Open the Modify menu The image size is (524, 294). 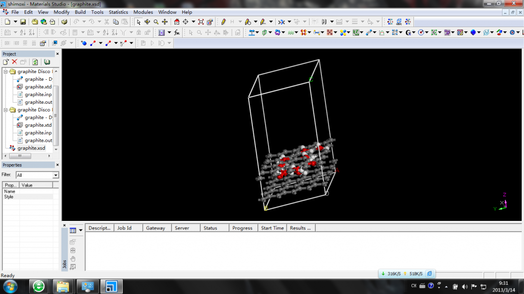[x=61, y=12]
